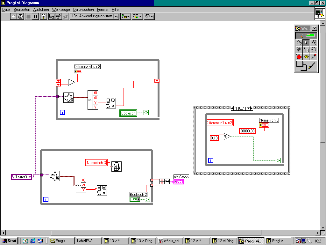This screenshot has width=326, height=245.
Task: Click the Numerisch 3 local variable in lower loop
Action: 96,162
